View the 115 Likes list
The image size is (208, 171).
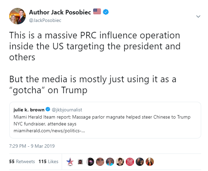48,162
